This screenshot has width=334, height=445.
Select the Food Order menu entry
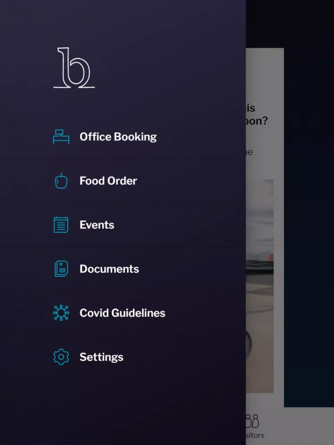pos(108,181)
